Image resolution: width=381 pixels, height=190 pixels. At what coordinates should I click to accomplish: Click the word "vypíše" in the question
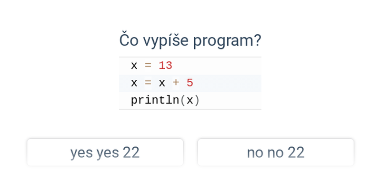pos(165,41)
